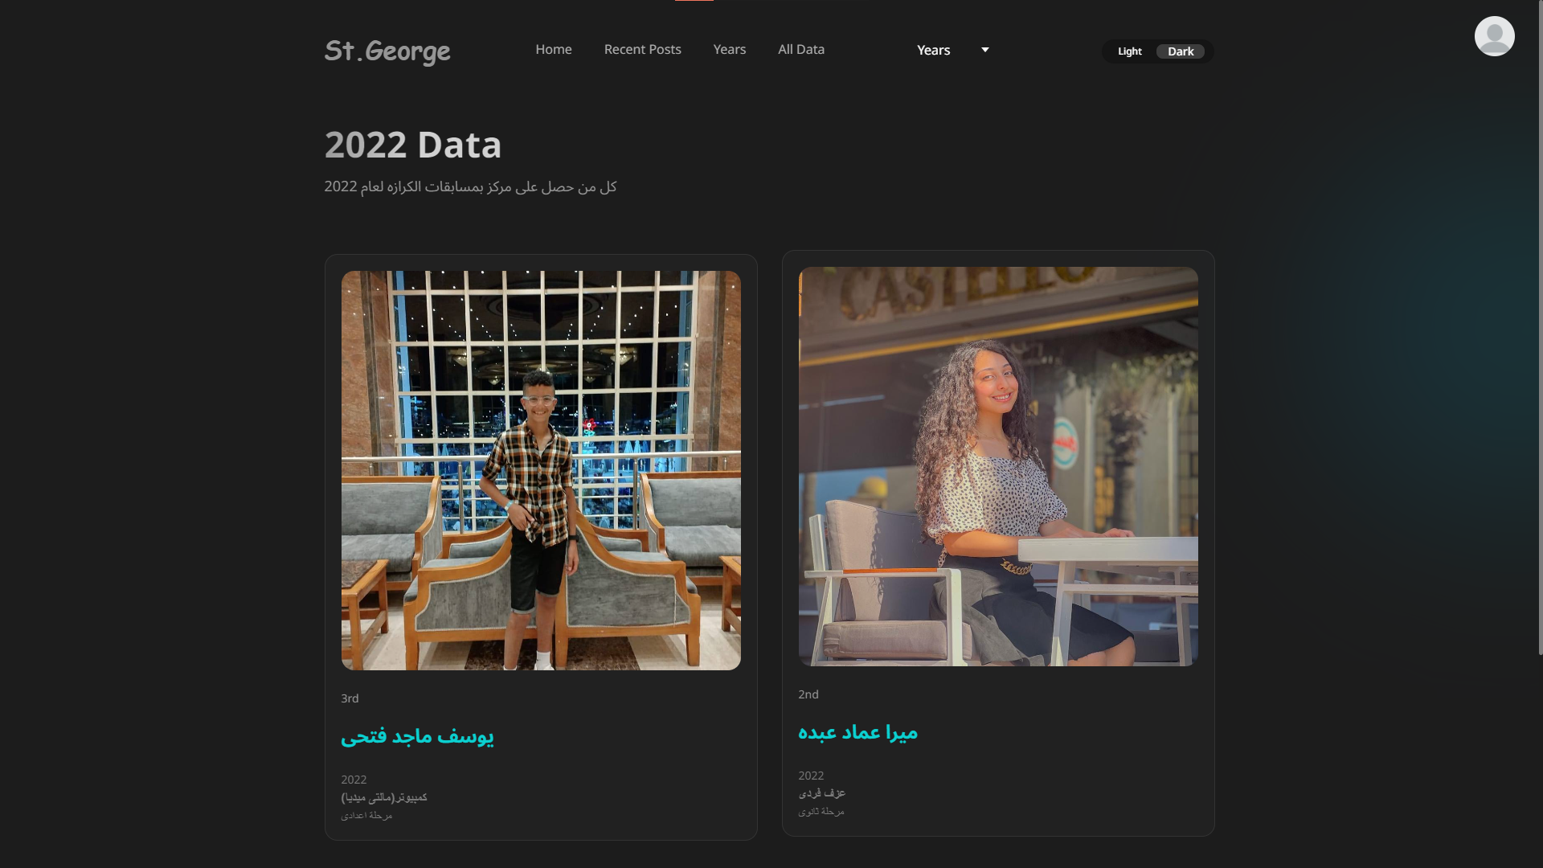The image size is (1543, 868).
Task: Click the photo of boy in plaid shirt
Action: click(540, 470)
